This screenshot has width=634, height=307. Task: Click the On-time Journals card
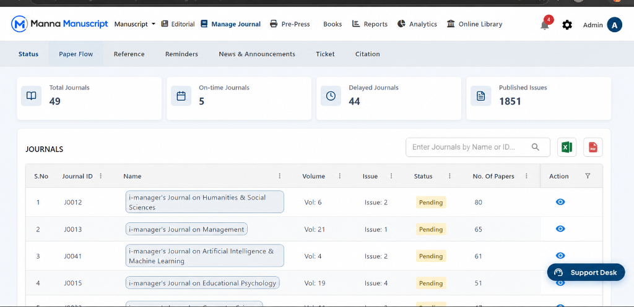tap(239, 98)
